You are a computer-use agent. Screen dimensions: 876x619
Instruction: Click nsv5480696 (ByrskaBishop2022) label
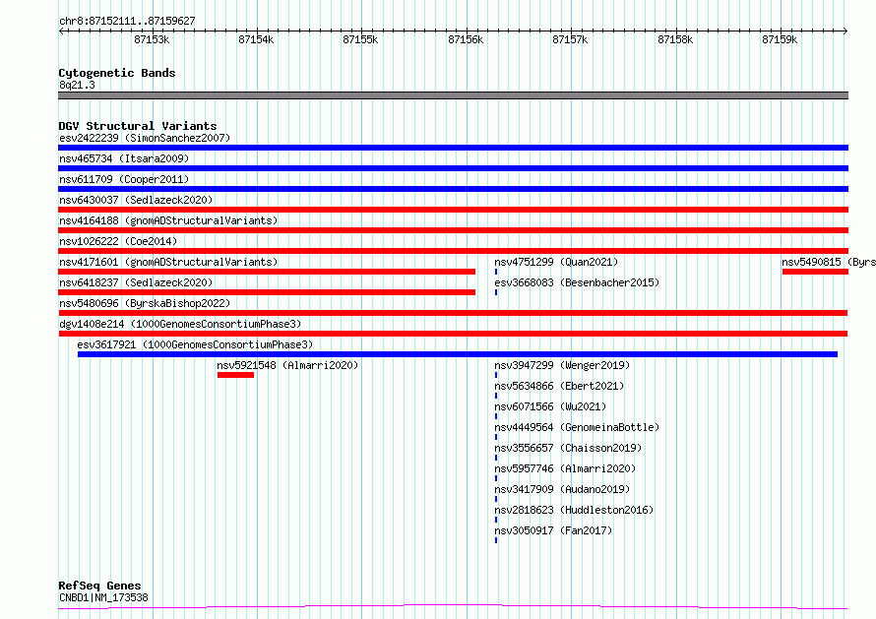click(145, 303)
